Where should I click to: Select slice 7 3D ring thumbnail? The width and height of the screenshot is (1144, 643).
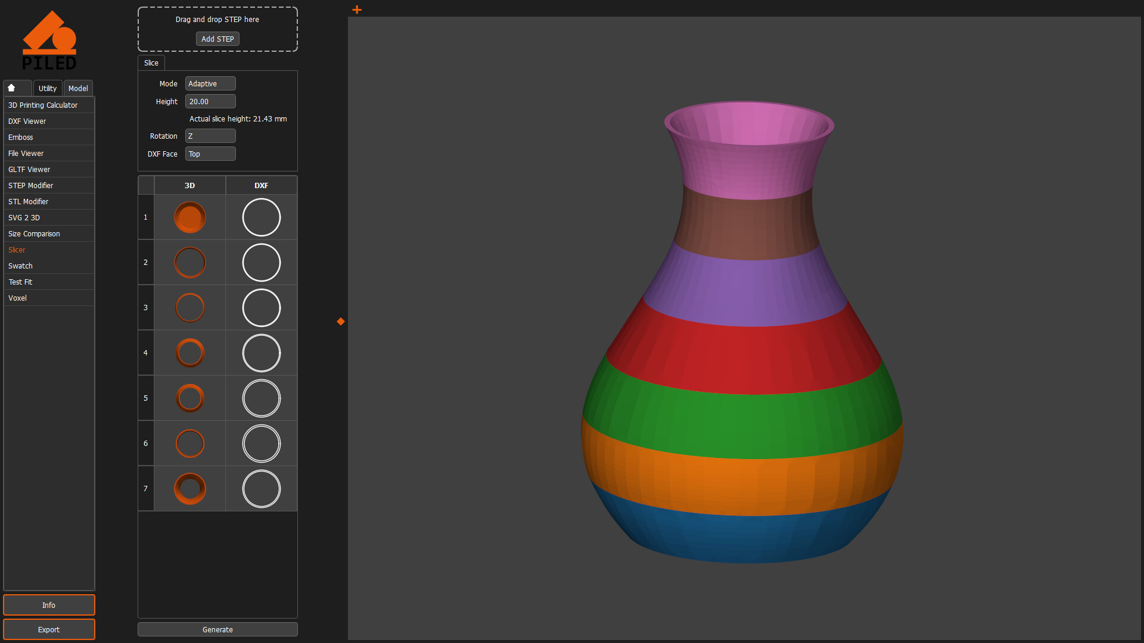point(189,489)
